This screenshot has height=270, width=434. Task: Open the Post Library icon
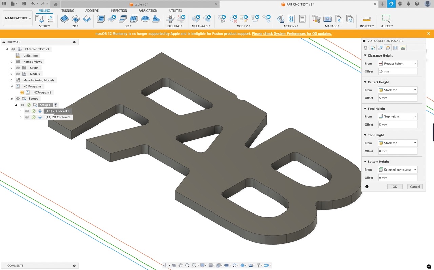coord(338,19)
